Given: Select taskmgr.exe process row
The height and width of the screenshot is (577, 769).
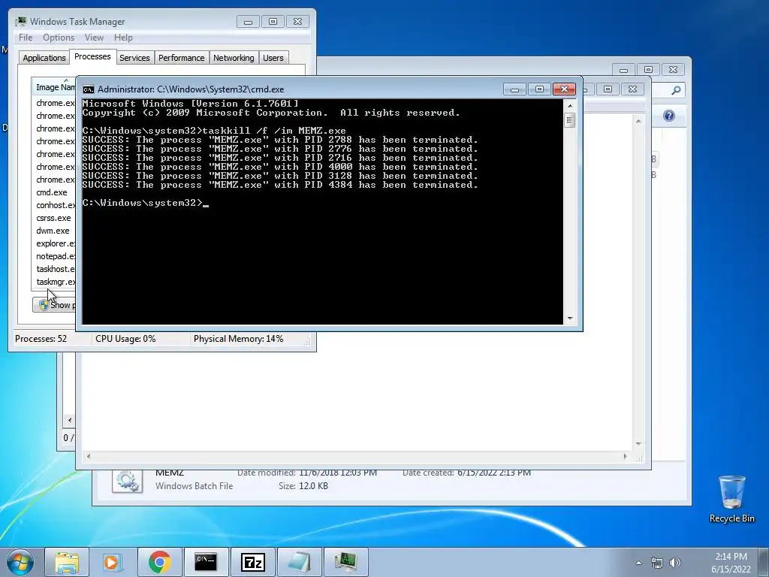Looking at the screenshot, I should [x=54, y=282].
